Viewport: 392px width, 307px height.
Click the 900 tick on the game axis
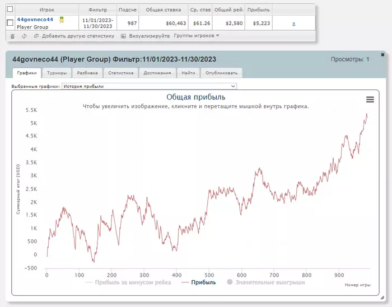(x=339, y=275)
